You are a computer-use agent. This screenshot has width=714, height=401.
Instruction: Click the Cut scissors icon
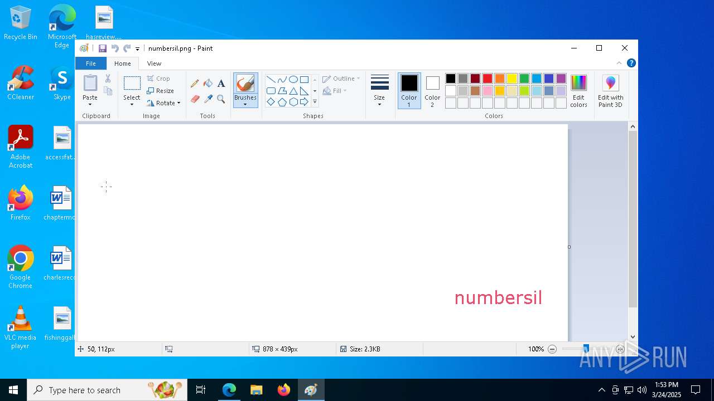pyautogui.click(x=108, y=79)
